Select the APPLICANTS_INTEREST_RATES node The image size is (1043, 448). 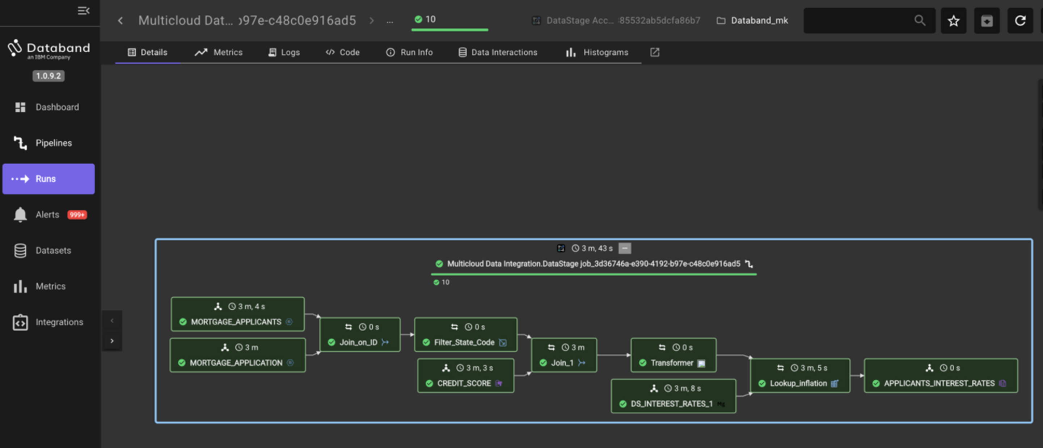tap(941, 376)
